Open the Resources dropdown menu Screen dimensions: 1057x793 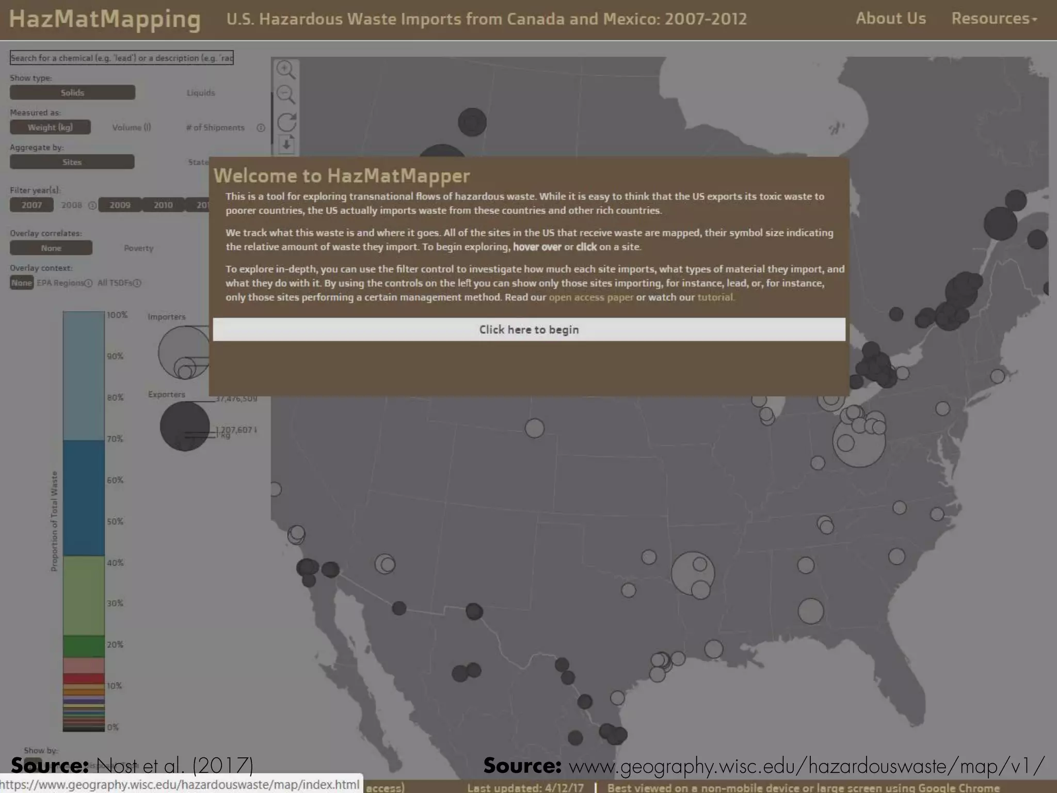[994, 19]
